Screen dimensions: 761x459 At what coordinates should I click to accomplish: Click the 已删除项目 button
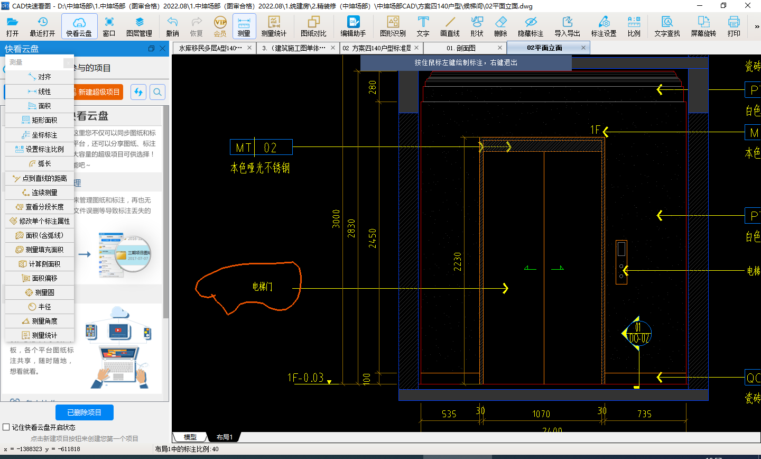[85, 412]
